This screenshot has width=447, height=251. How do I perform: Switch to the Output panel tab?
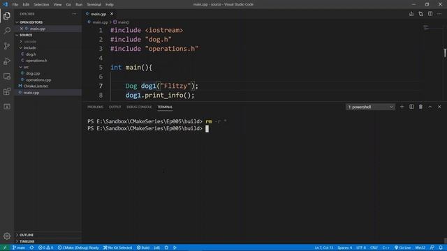click(x=115, y=107)
